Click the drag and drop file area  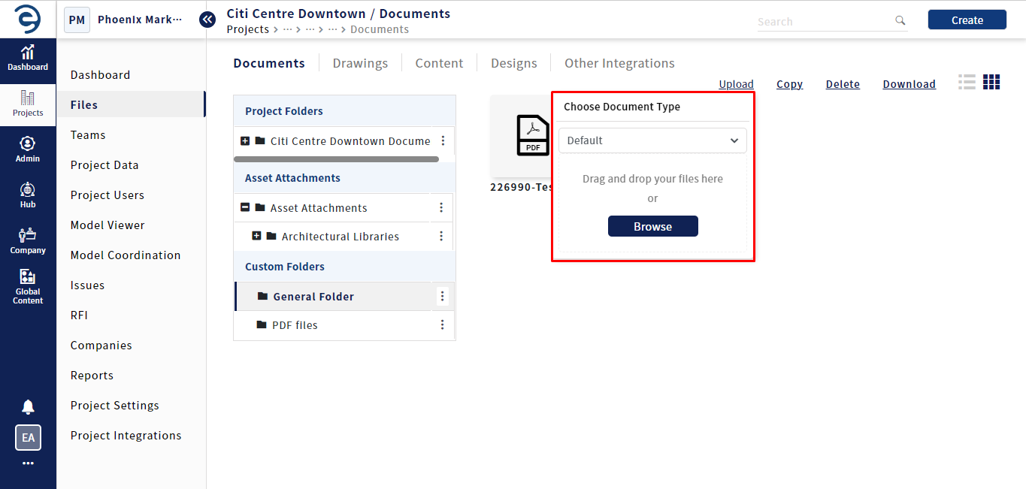click(652, 203)
